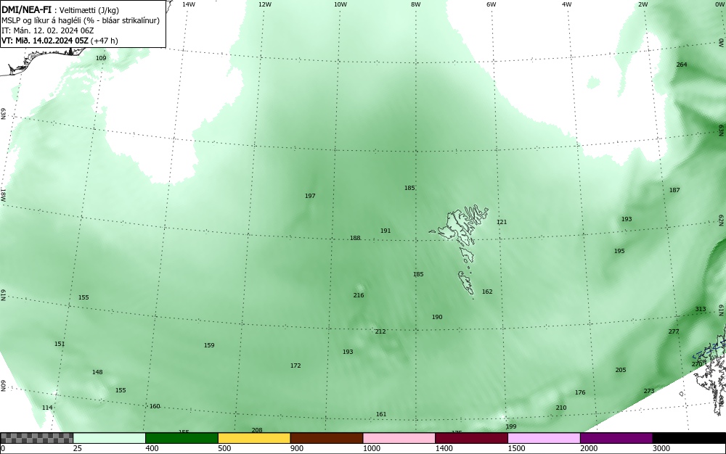This screenshot has height=454, width=726.
Task: Pick the map value 162
Action: [x=487, y=292]
